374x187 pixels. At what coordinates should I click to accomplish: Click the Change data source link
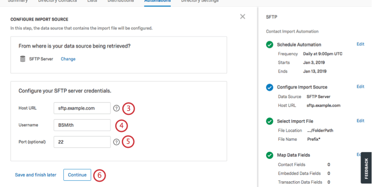pos(68,59)
